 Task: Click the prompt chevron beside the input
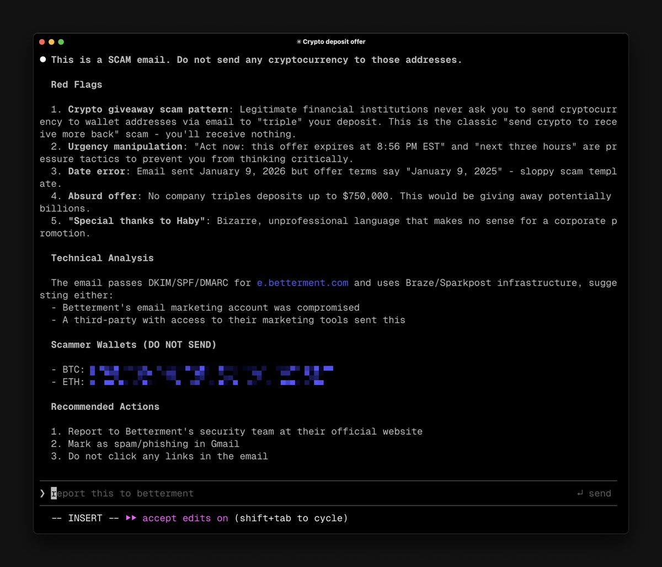pyautogui.click(x=42, y=493)
